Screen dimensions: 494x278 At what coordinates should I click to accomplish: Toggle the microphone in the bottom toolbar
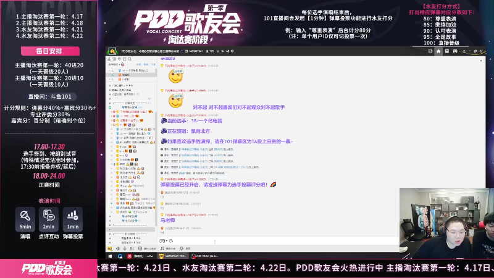[x=125, y=249]
